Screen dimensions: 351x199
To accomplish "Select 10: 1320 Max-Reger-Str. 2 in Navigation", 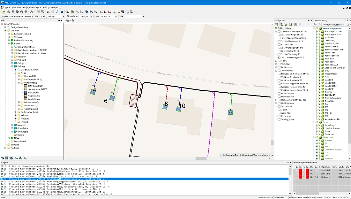I will pos(293,57).
